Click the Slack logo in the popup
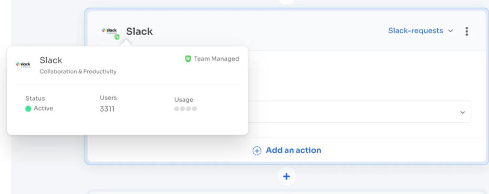The image size is (489, 194). pyautogui.click(x=23, y=65)
